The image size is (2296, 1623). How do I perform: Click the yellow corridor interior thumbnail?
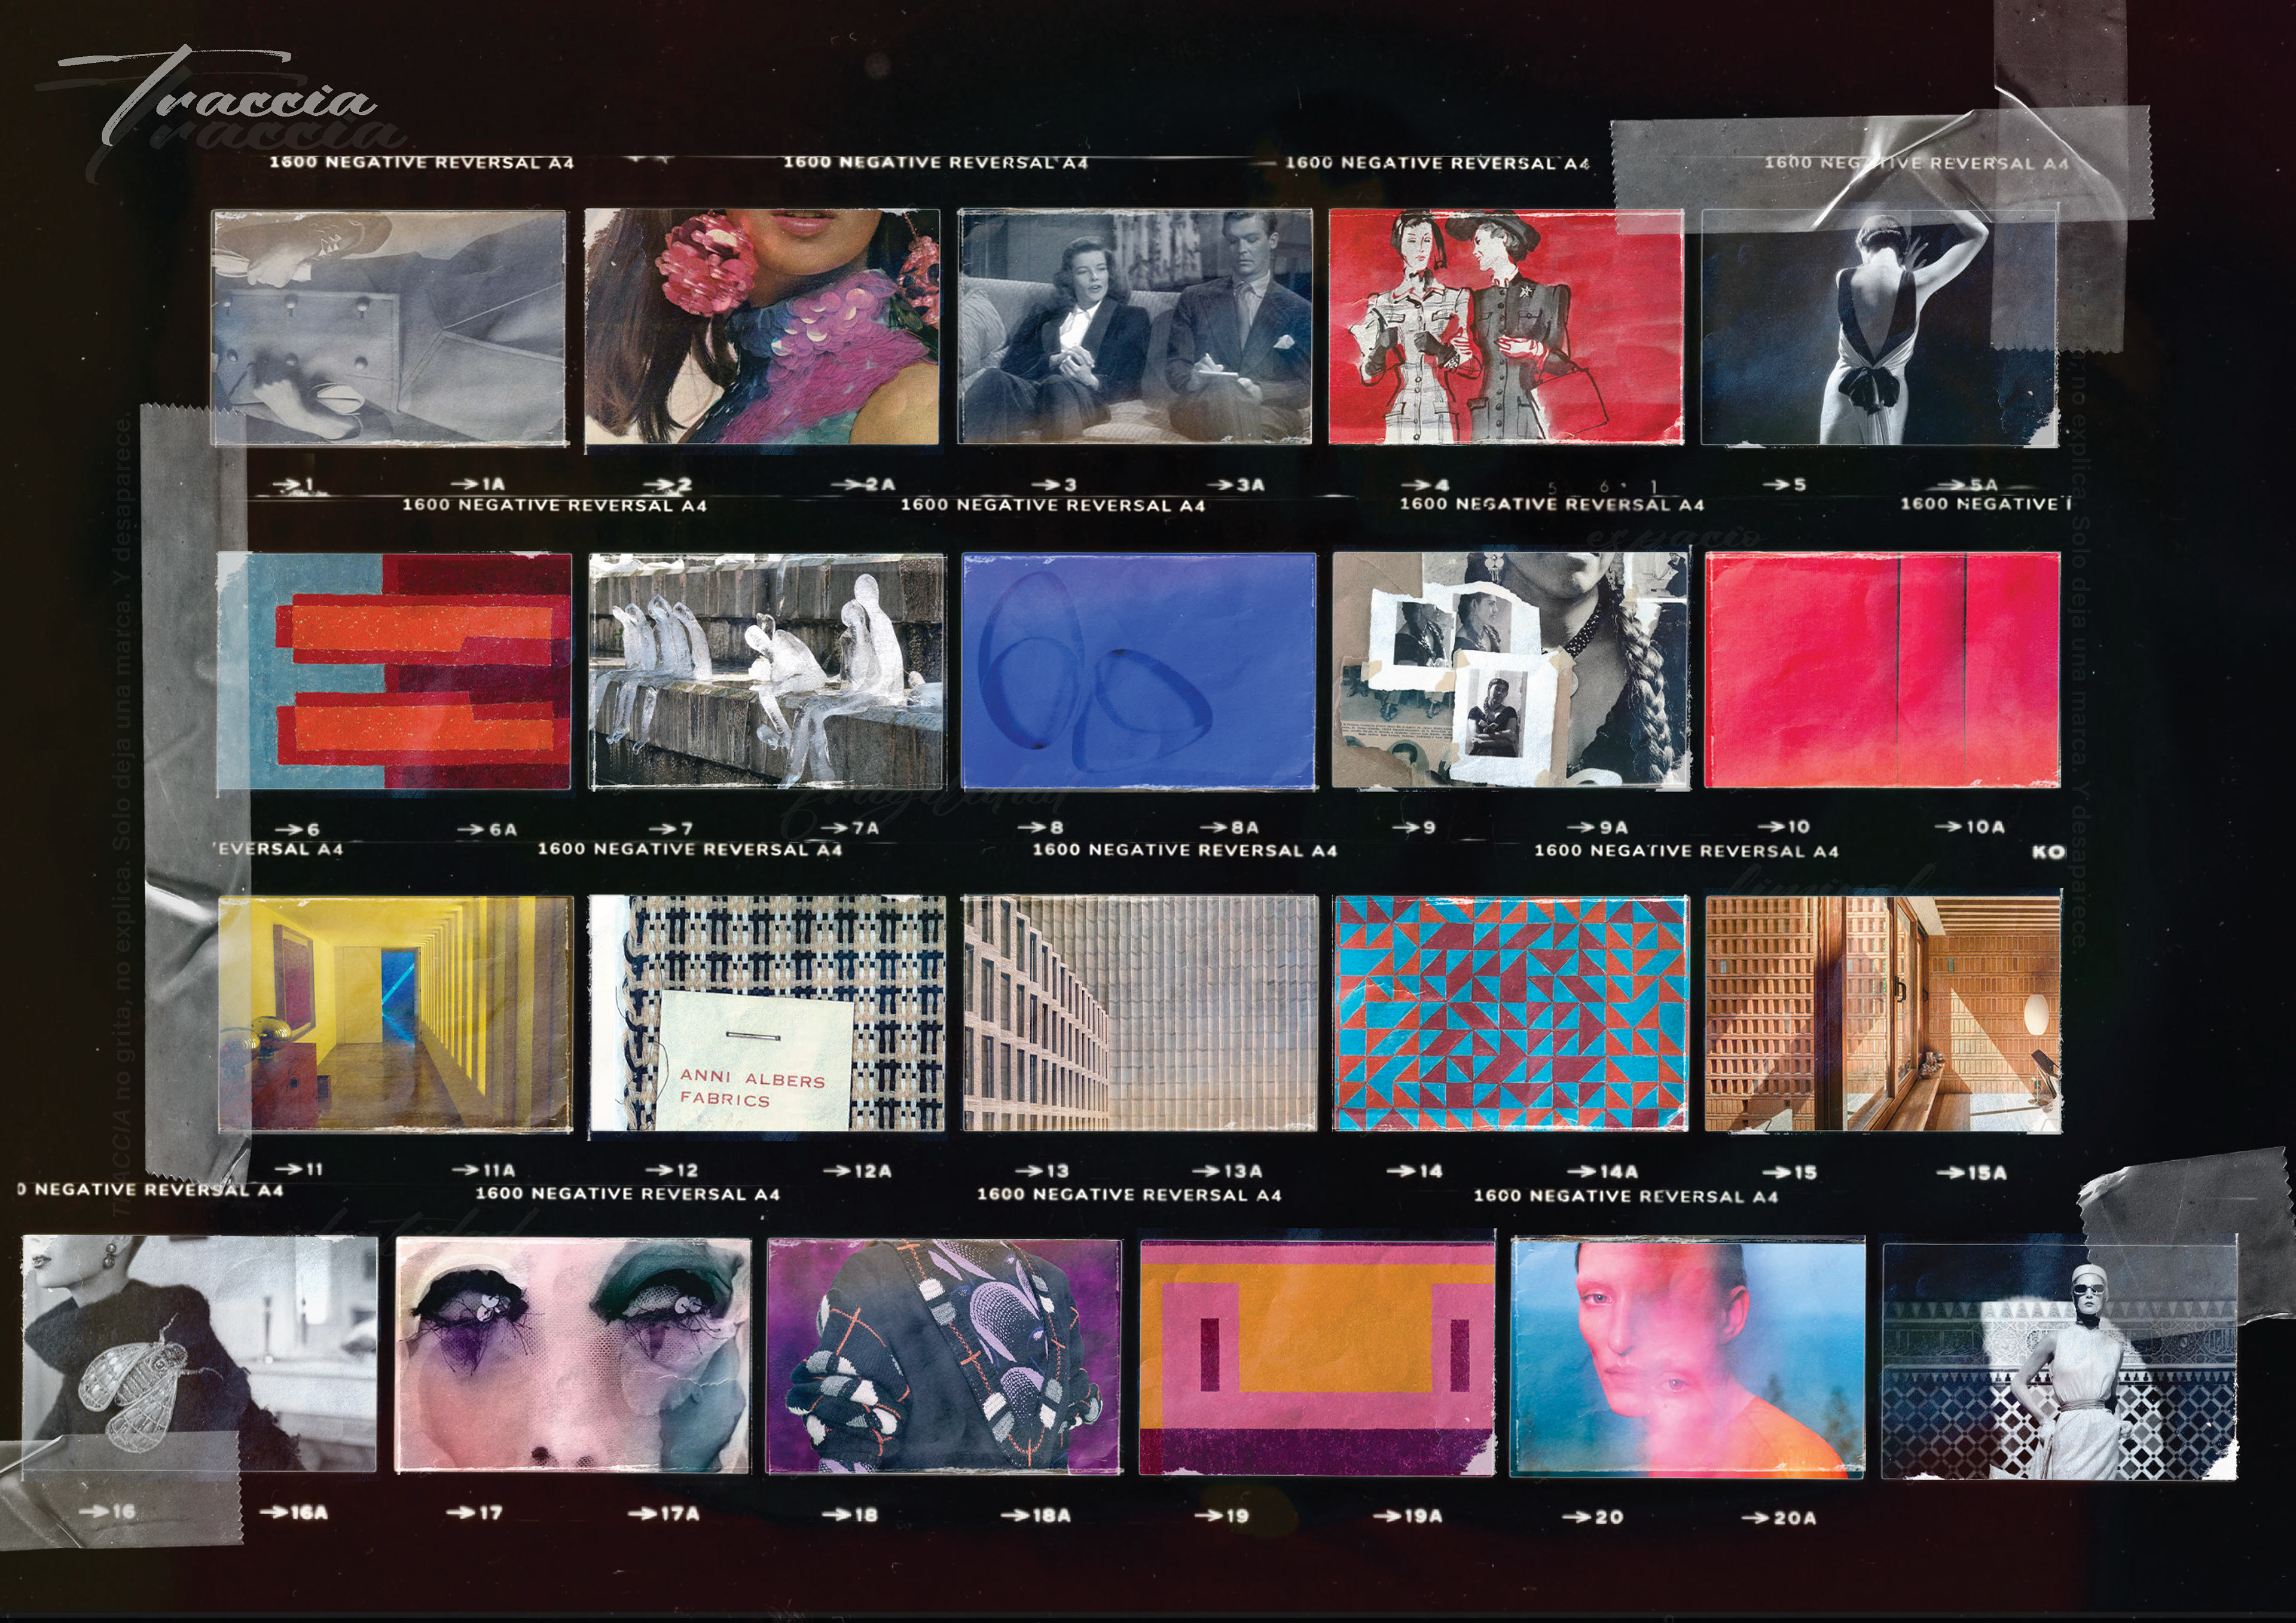point(395,1014)
